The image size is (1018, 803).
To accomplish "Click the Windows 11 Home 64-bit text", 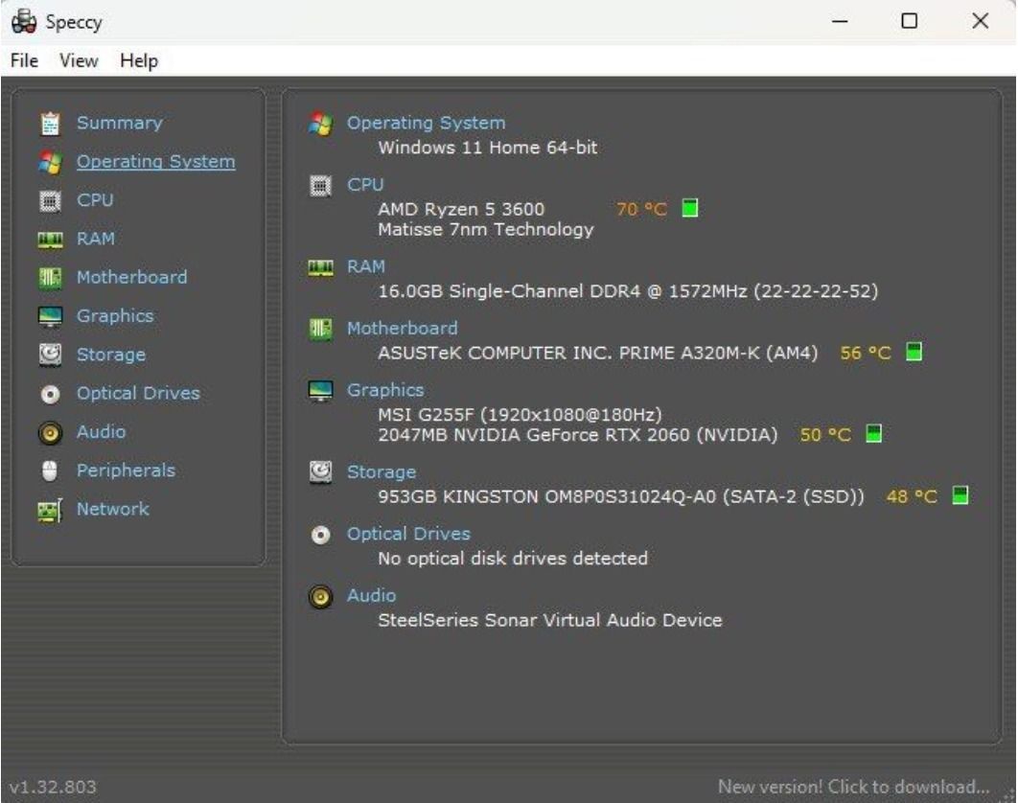I will [488, 148].
